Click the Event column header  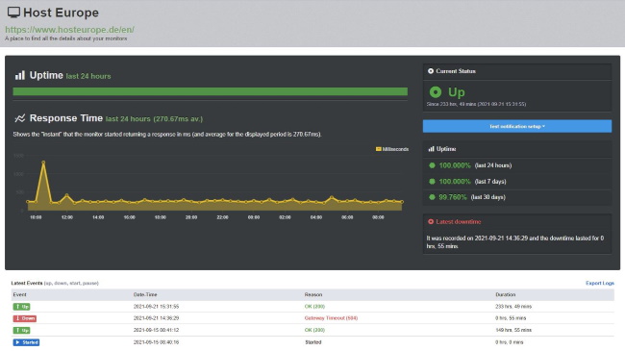(19, 295)
